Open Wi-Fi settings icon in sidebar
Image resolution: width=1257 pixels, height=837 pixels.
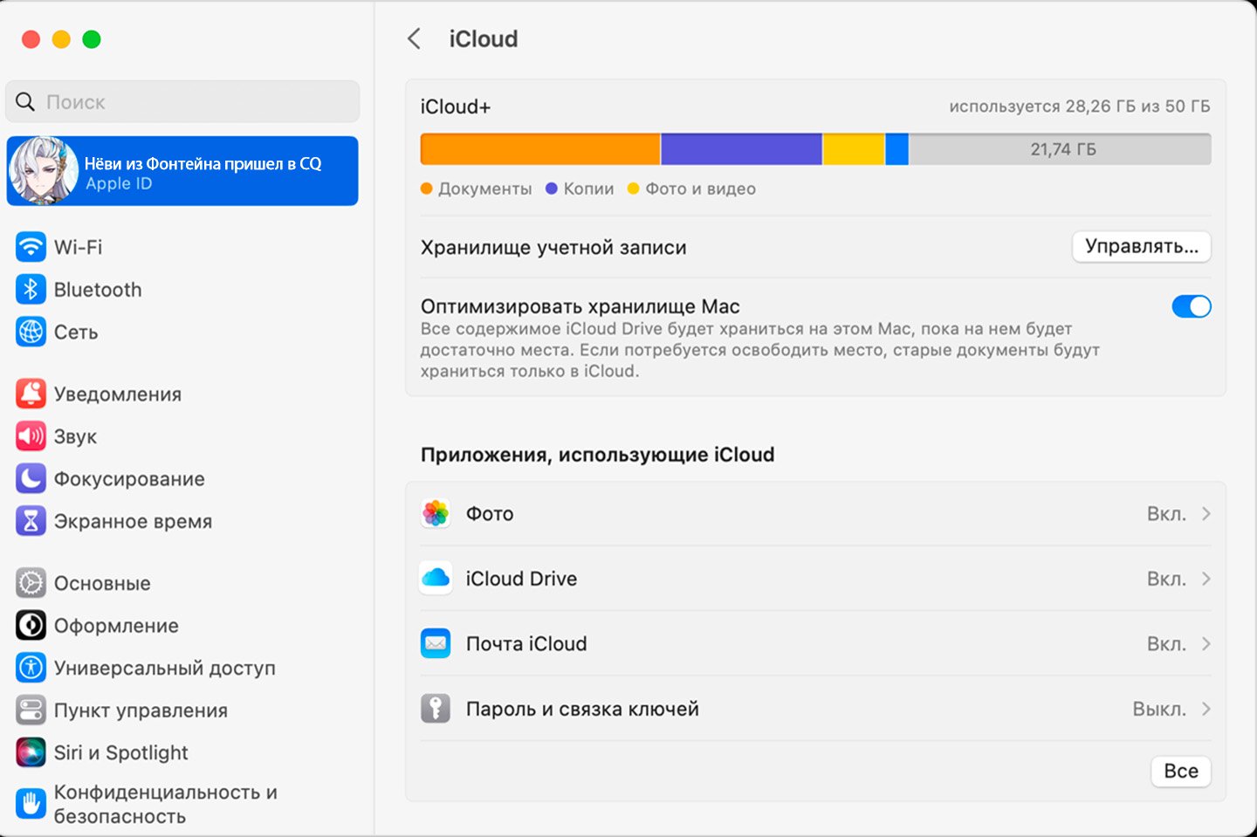tap(31, 247)
